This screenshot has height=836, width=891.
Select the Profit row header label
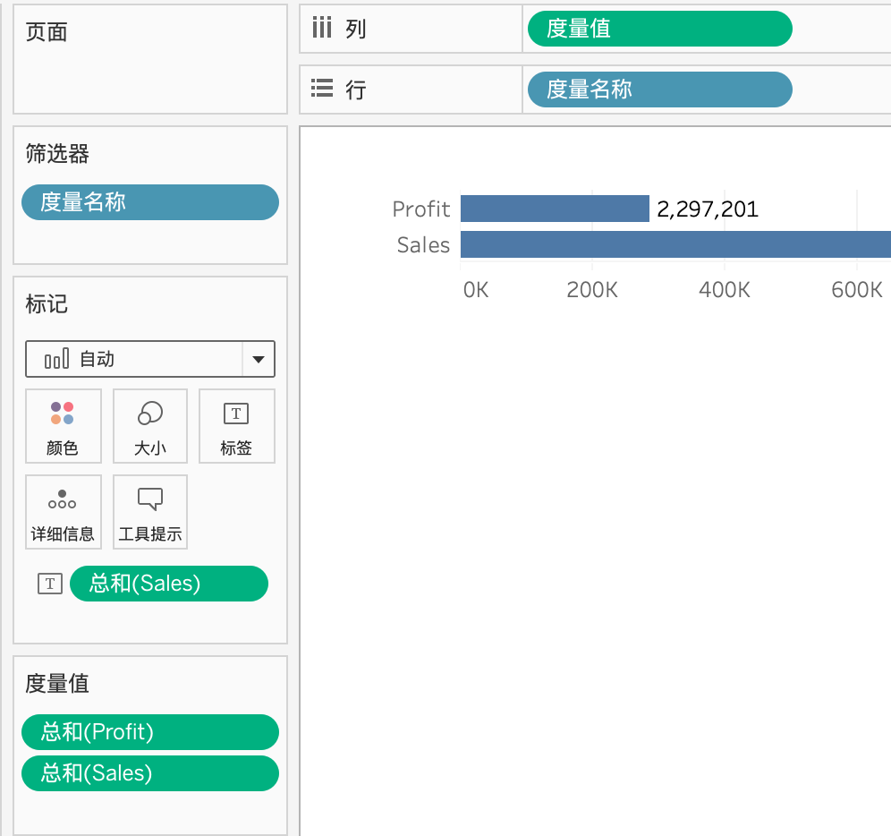pyautogui.click(x=421, y=209)
